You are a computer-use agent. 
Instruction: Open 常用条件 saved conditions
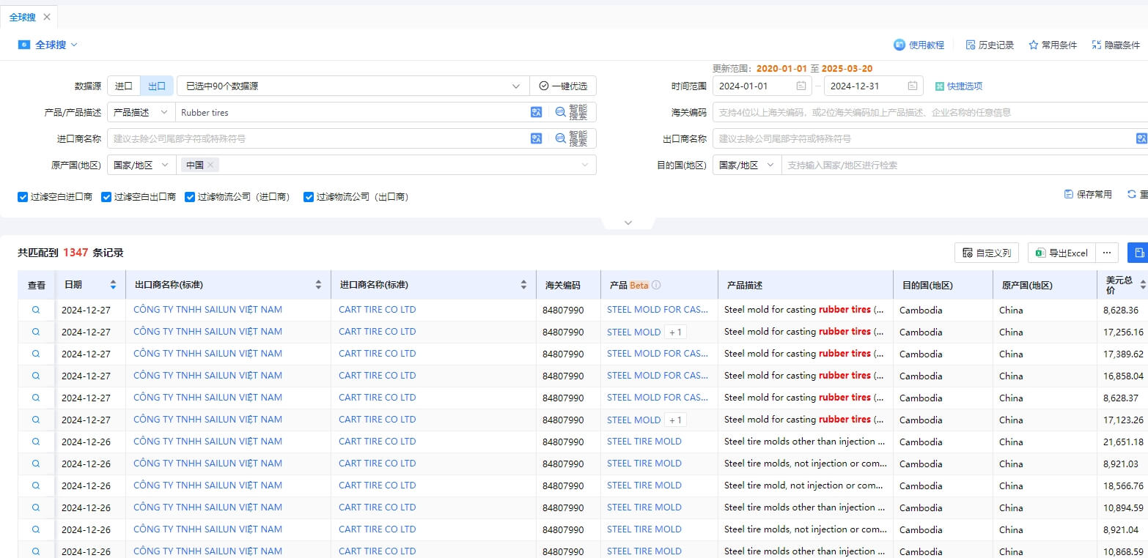[x=1053, y=45]
